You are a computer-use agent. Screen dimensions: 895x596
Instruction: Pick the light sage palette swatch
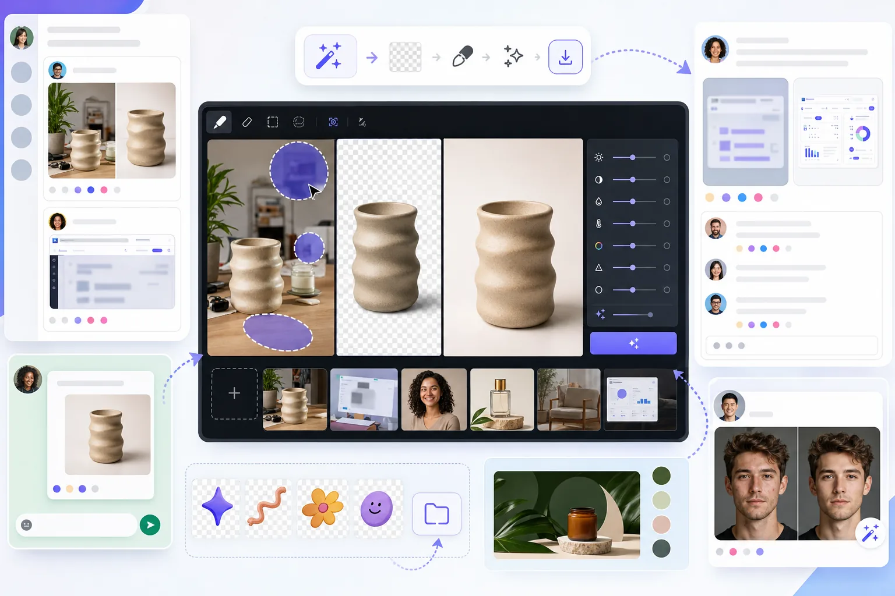[x=661, y=500]
